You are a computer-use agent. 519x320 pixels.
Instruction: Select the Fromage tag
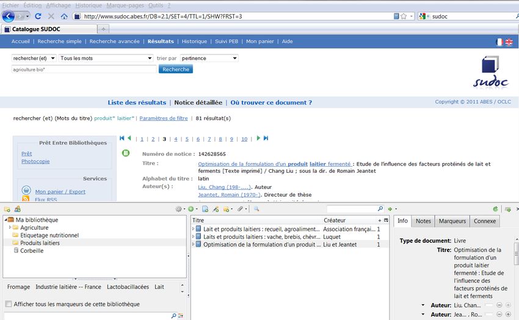(x=18, y=287)
